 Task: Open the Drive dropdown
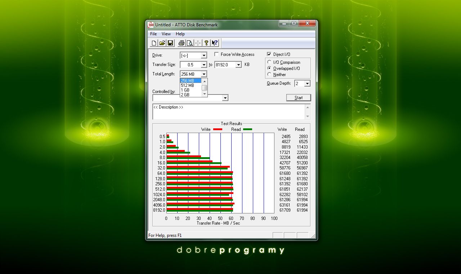tap(204, 56)
